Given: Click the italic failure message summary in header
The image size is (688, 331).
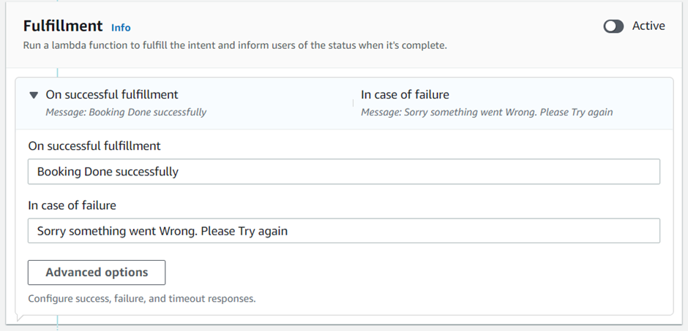Looking at the screenshot, I should (x=487, y=113).
